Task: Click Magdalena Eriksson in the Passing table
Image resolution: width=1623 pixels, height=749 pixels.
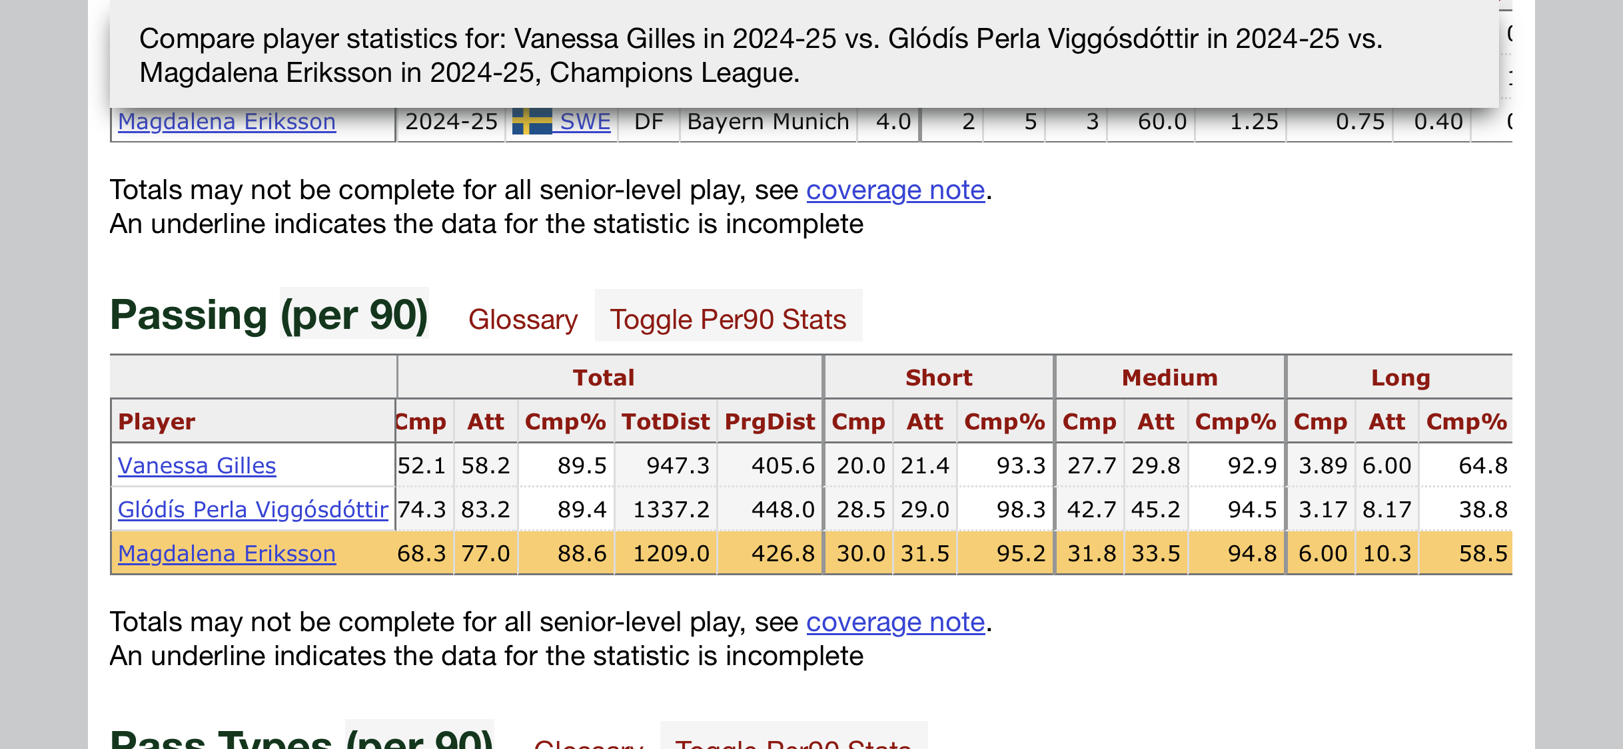Action: coord(227,553)
